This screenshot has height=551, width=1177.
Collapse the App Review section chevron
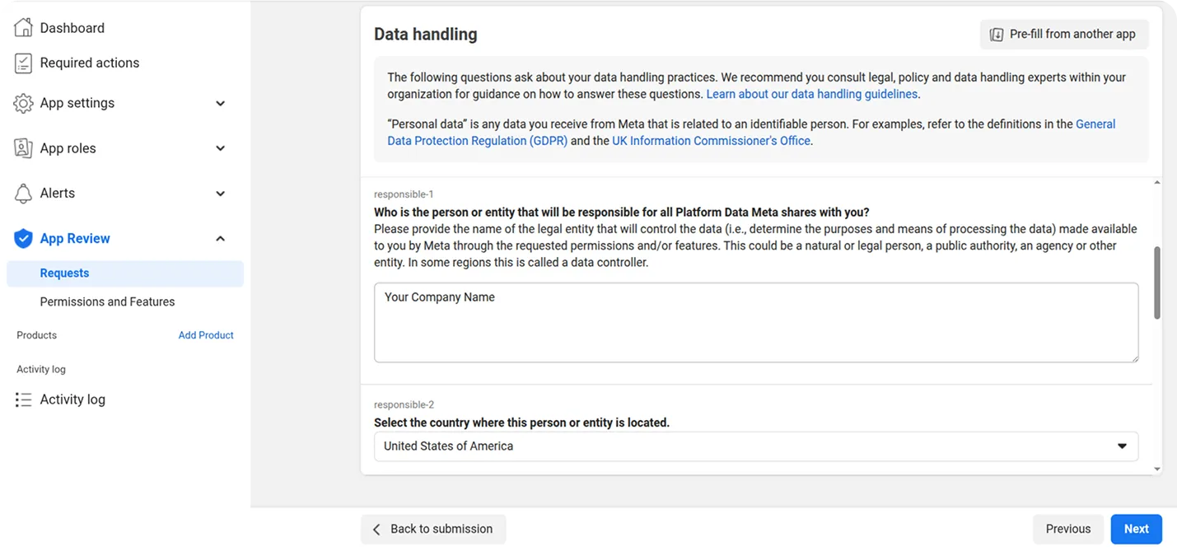[220, 239]
